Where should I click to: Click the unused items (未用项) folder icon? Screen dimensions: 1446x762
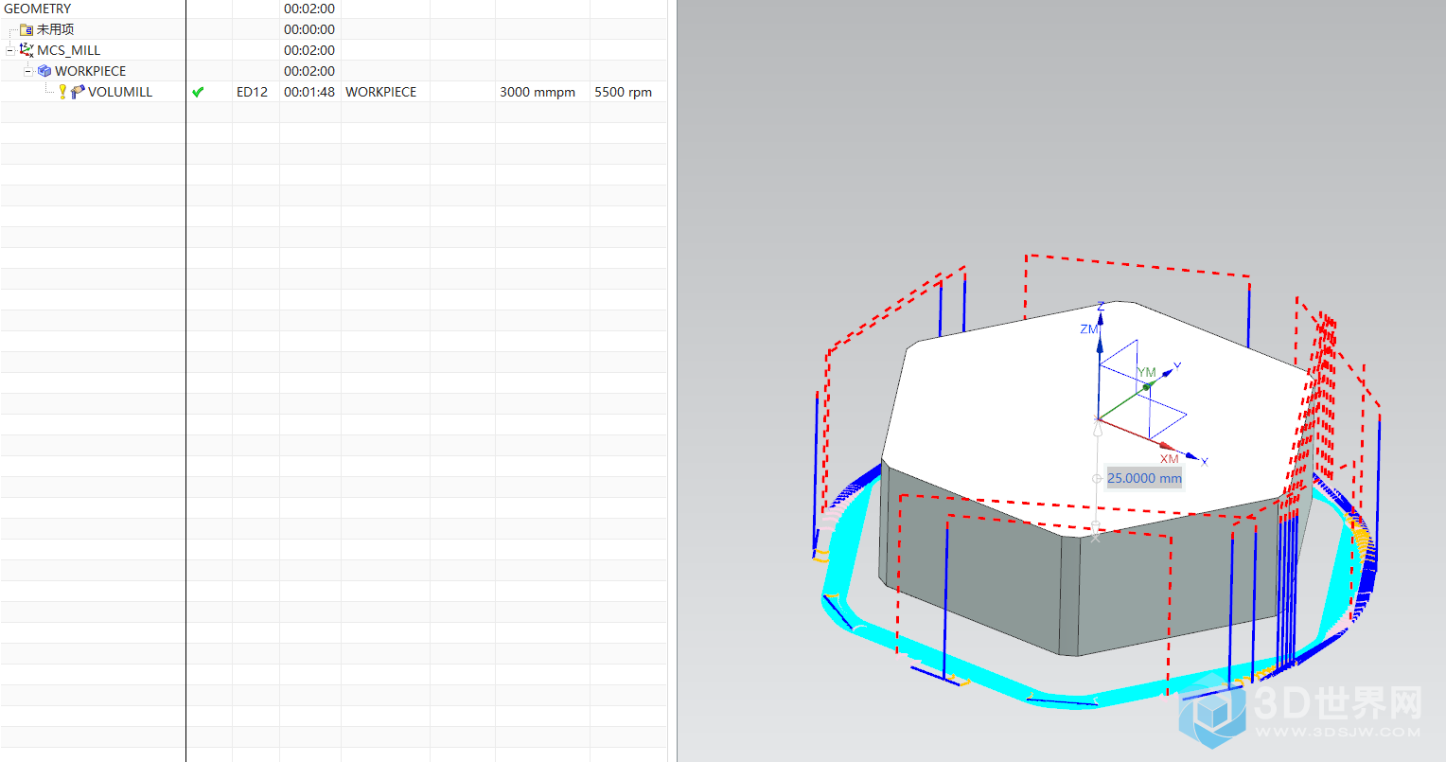click(x=26, y=29)
